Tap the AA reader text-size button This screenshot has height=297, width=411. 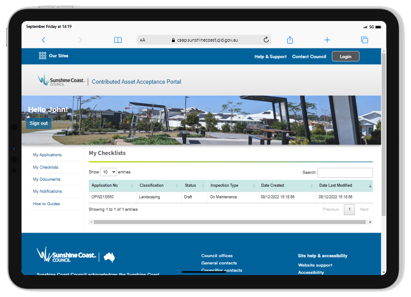pyautogui.click(x=142, y=40)
